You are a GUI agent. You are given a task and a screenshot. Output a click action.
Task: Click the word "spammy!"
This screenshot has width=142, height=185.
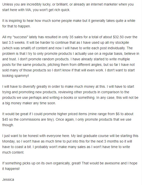click(x=22, y=76)
